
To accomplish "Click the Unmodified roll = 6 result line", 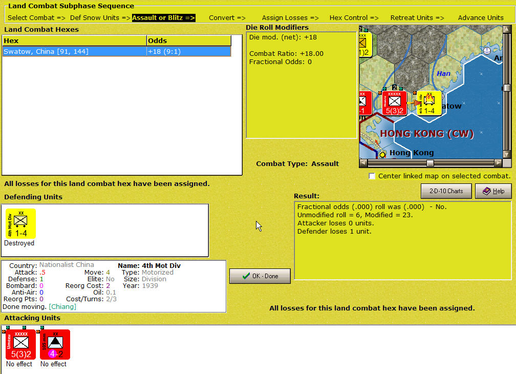I will coord(355,215).
